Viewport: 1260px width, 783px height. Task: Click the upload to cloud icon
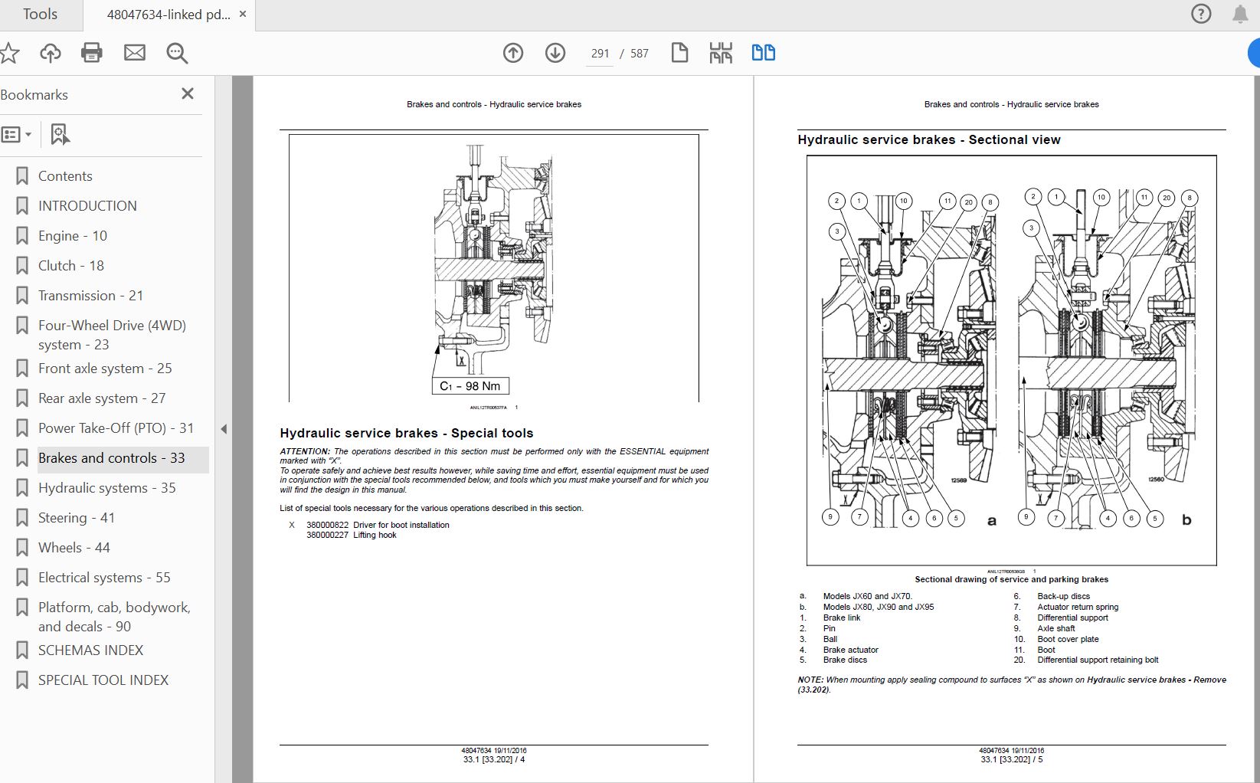[51, 53]
